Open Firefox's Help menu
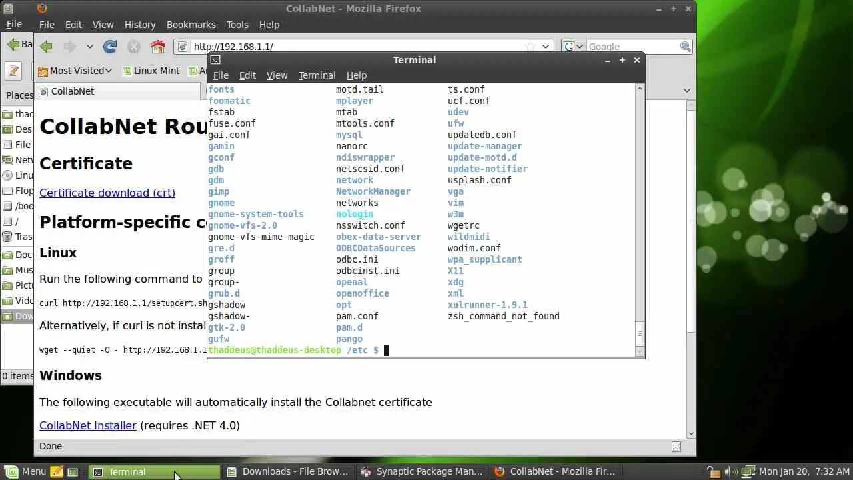This screenshot has height=480, width=853. (269, 25)
